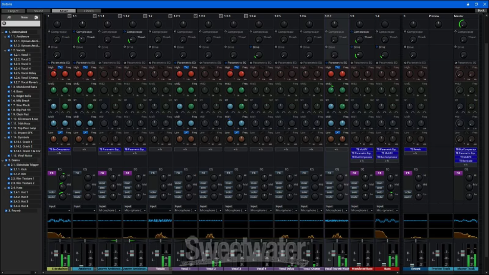Open input dropdown on Vocals channel
Viewport: 489px width, 275px height.
pos(160,210)
